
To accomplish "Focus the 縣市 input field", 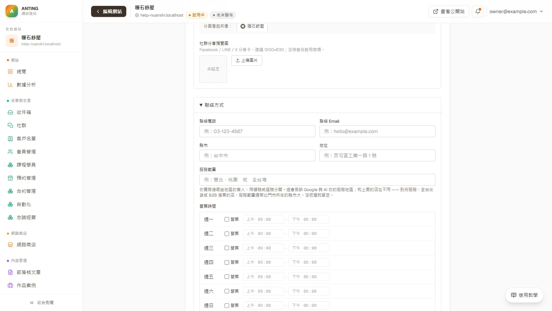I will [257, 155].
